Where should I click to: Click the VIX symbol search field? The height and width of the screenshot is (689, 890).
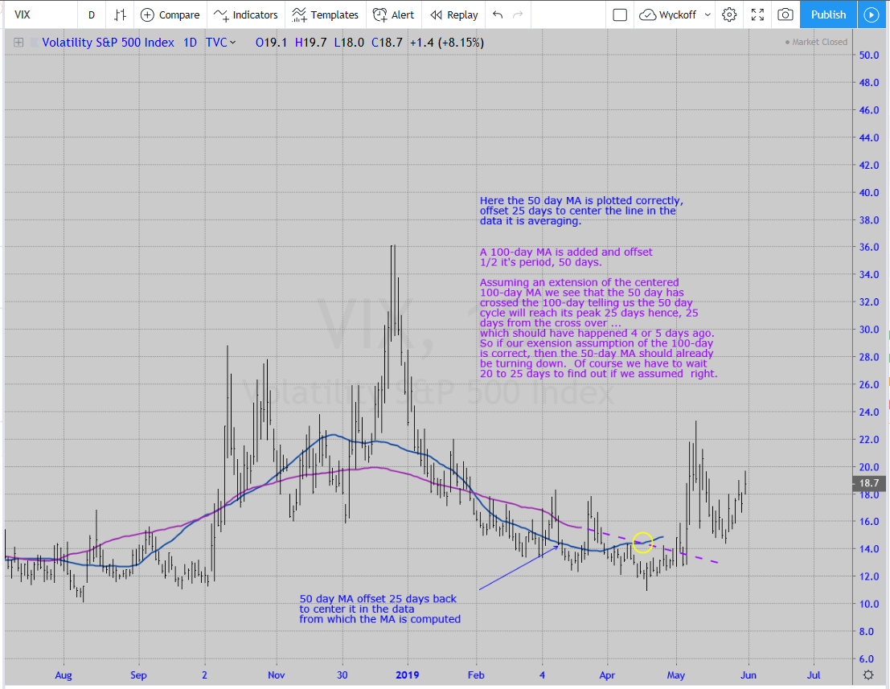(40, 14)
